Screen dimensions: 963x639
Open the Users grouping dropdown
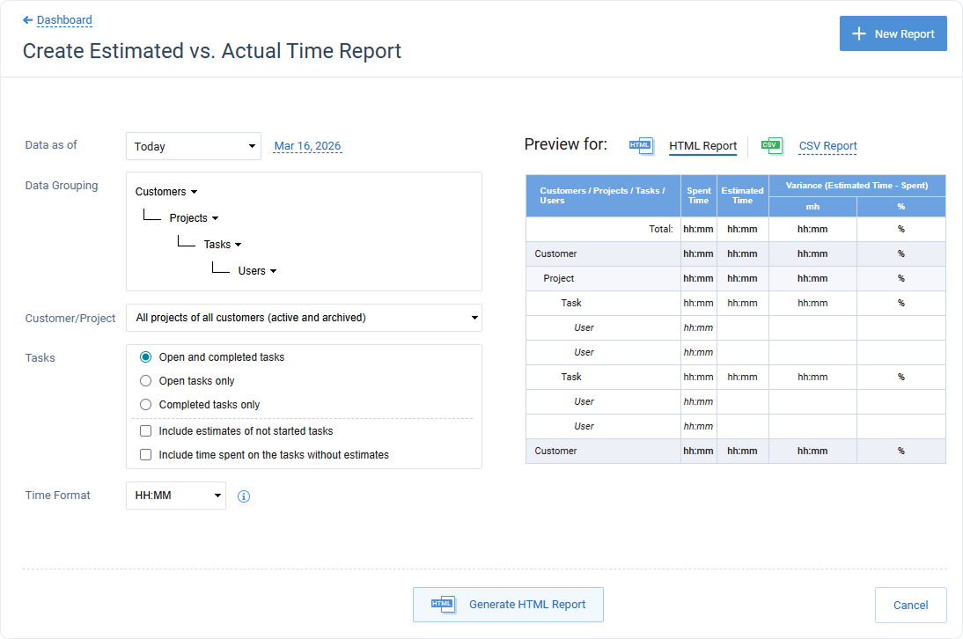(256, 270)
